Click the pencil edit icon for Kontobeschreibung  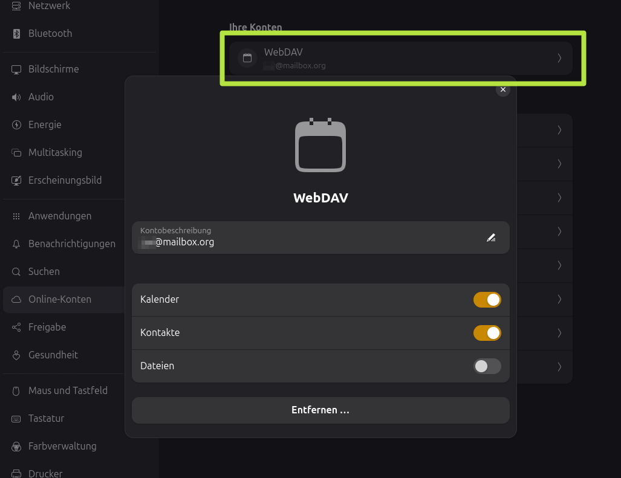pos(491,238)
